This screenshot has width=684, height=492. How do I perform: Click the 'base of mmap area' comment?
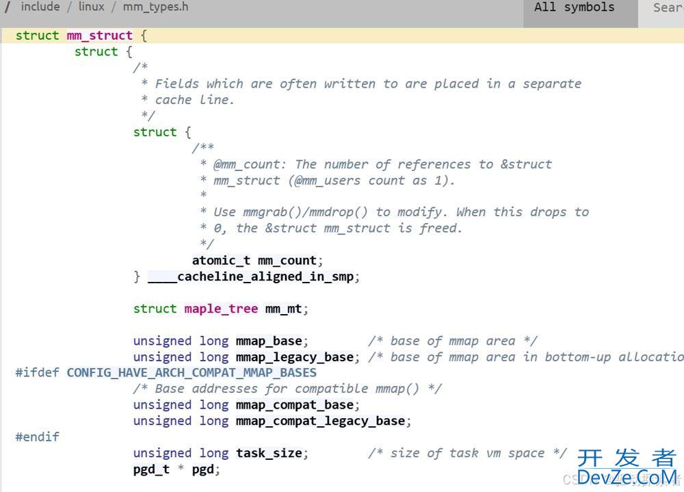click(452, 341)
